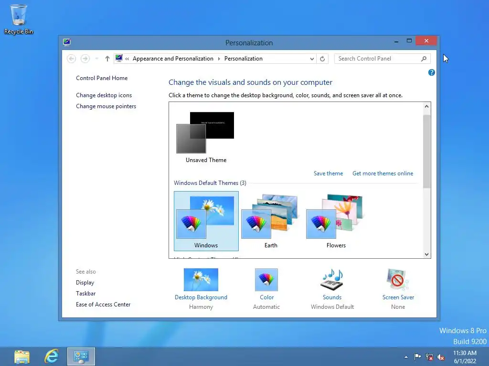Select the Earth theme
The image size is (489, 366).
pyautogui.click(x=271, y=221)
